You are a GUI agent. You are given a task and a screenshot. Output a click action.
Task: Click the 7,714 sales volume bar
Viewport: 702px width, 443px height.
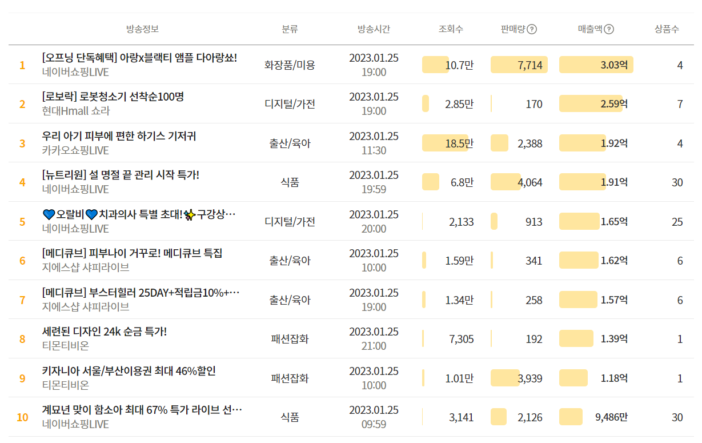coord(519,65)
